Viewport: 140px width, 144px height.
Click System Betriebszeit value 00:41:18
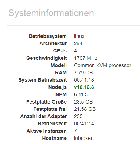coord(84,80)
